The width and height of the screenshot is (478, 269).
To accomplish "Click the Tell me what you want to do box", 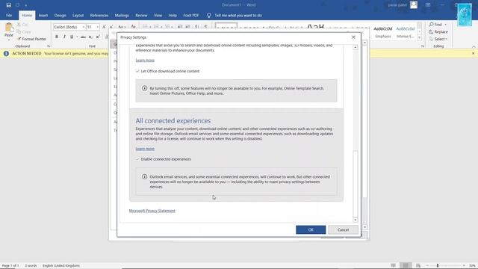I will (238, 15).
